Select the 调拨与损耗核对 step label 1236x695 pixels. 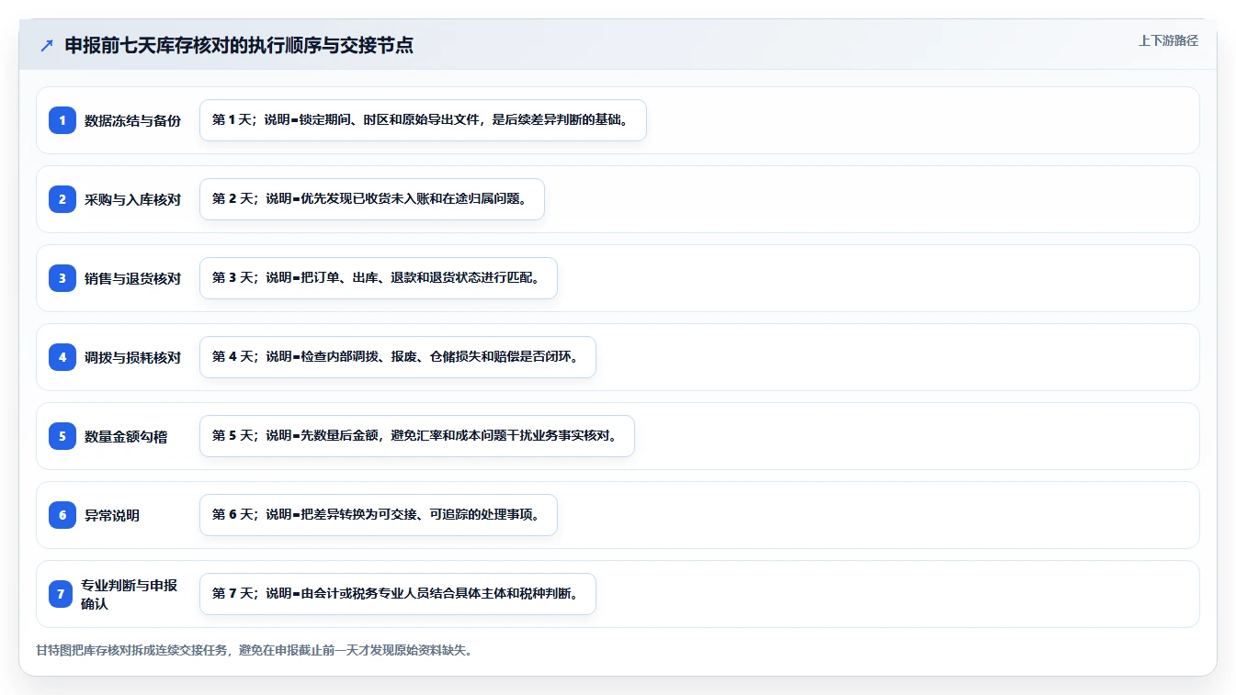132,357
